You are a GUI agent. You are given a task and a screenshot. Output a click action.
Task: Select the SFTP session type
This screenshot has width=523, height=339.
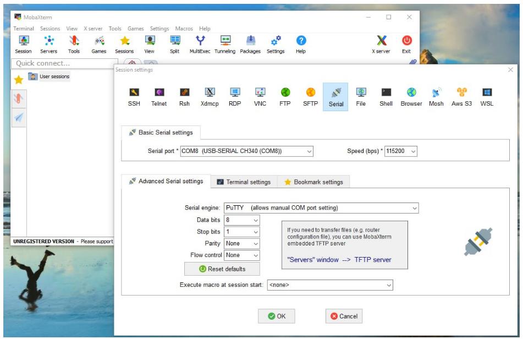tap(310, 96)
